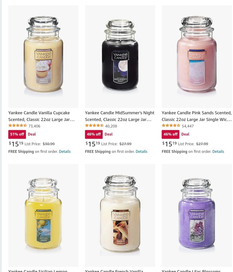
Task: Open the Lilac Blossoms candle product image
Action: [197, 215]
